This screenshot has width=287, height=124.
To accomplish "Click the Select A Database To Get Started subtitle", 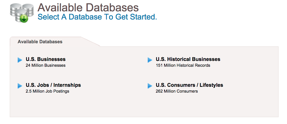I will point(97,17).
